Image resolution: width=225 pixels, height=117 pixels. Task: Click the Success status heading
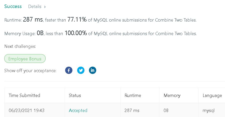[x=13, y=6]
